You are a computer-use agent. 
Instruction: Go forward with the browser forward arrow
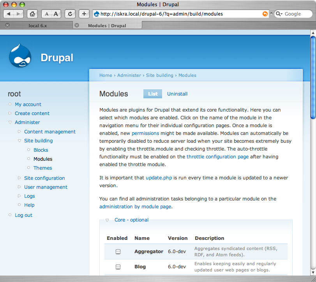pyautogui.click(x=19, y=14)
